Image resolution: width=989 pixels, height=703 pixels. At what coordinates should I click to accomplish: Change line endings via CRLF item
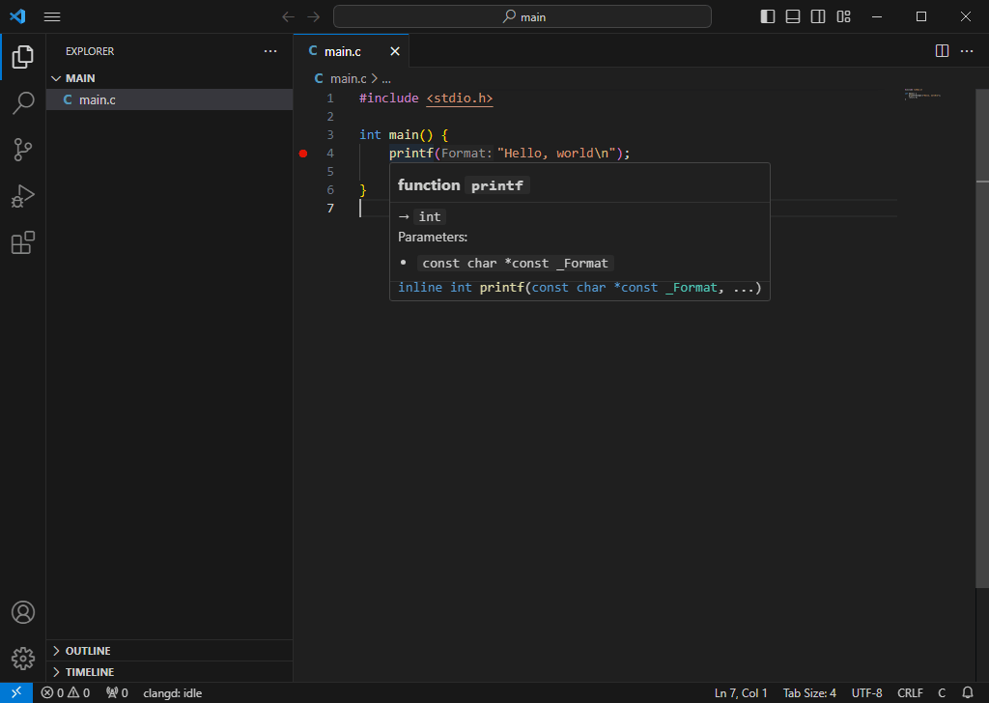(x=910, y=693)
